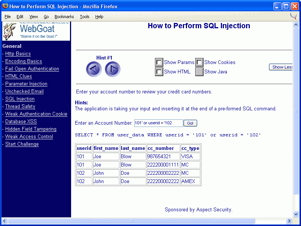Check the Show Cookies checkbox
The width and height of the screenshot is (301, 226).
pos(199,62)
